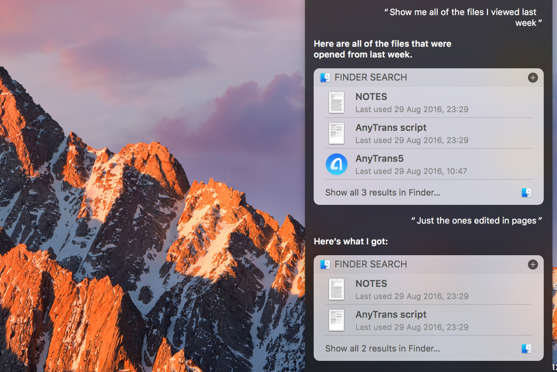The image size is (557, 372).
Task: Click the Finder logo in the three-result search header
Action: pyautogui.click(x=325, y=77)
